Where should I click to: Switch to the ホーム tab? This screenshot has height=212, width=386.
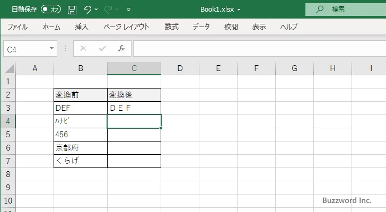pyautogui.click(x=51, y=26)
